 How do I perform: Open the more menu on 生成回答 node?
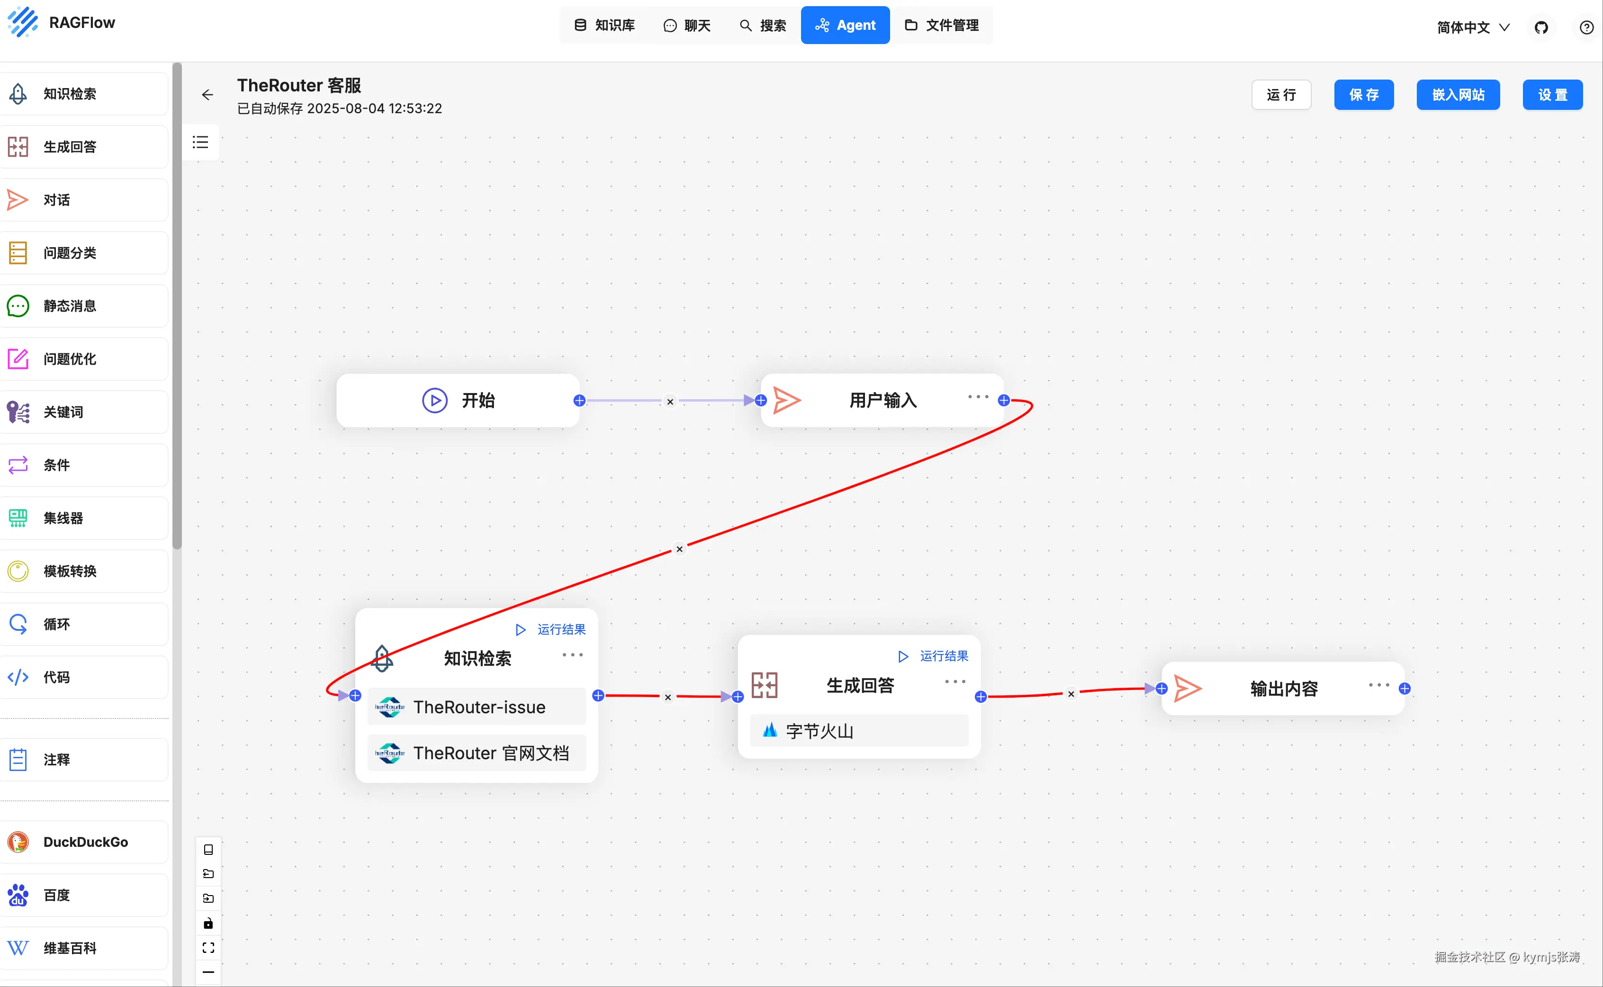(x=955, y=682)
